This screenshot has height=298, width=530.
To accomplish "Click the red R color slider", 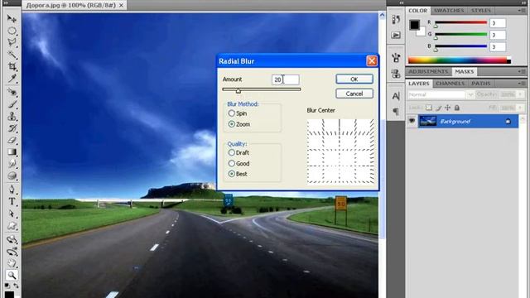I will coord(460,22).
